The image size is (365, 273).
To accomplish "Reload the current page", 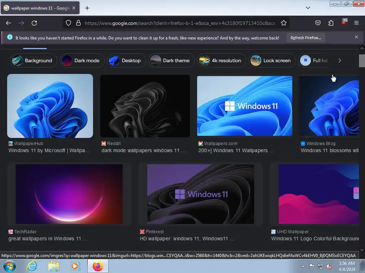I will [x=34, y=23].
